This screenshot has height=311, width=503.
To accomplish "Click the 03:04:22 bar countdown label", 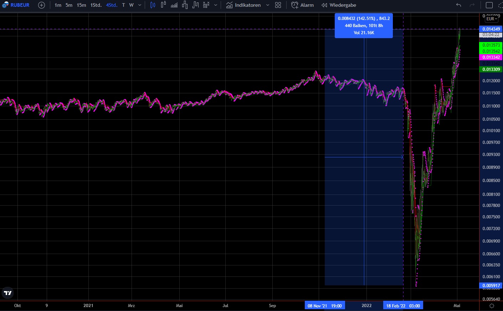I will pos(491,35).
